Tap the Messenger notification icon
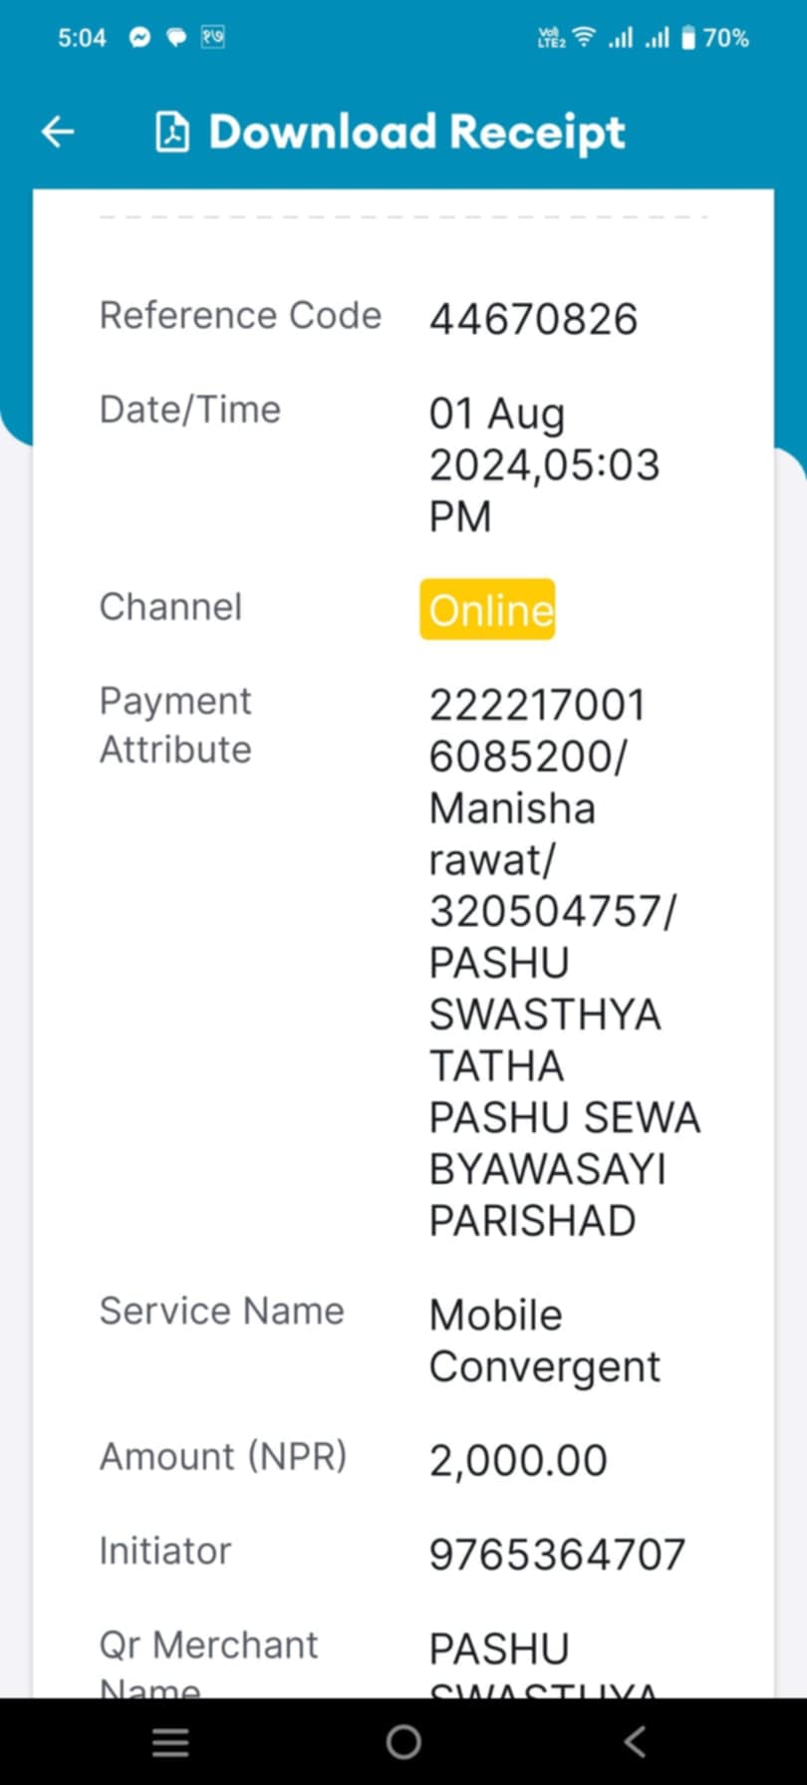This screenshot has height=1785, width=807. point(140,38)
